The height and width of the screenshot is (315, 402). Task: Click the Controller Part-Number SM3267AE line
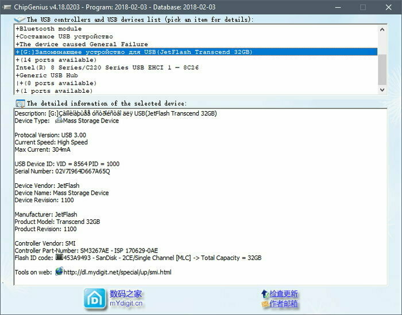86,251
